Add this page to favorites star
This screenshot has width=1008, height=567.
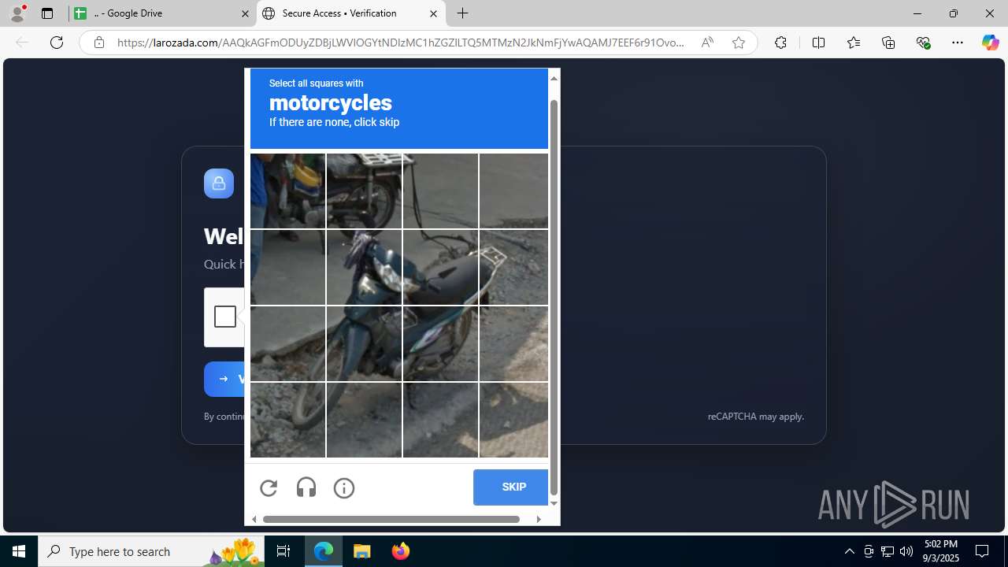click(x=739, y=43)
